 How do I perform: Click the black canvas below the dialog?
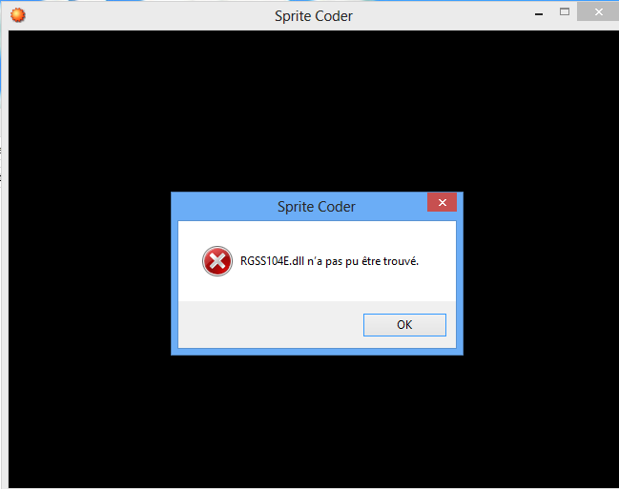(x=314, y=421)
